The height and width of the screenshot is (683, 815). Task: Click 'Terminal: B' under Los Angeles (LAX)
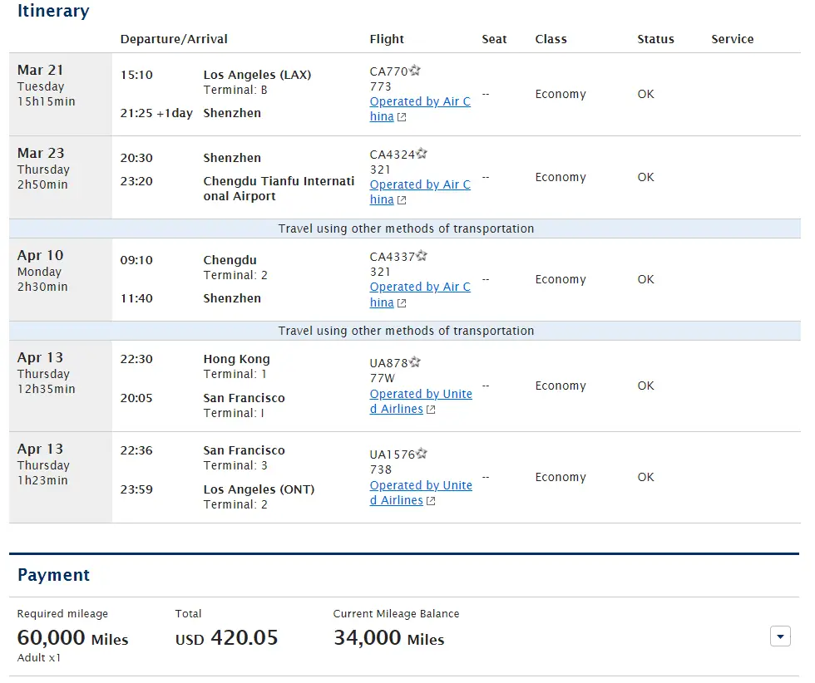pyautogui.click(x=235, y=90)
